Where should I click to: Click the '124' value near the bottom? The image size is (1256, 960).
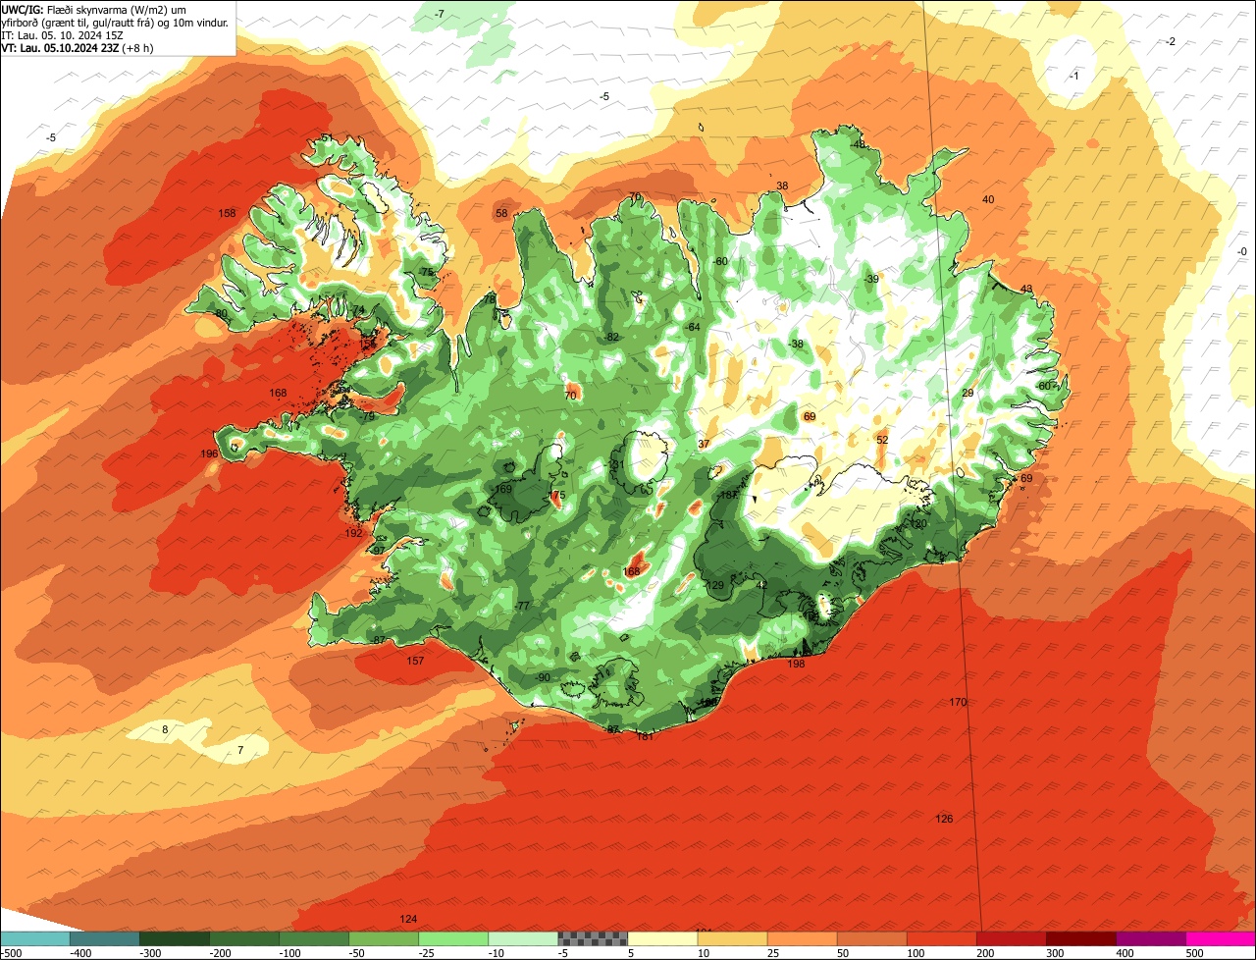click(x=409, y=919)
